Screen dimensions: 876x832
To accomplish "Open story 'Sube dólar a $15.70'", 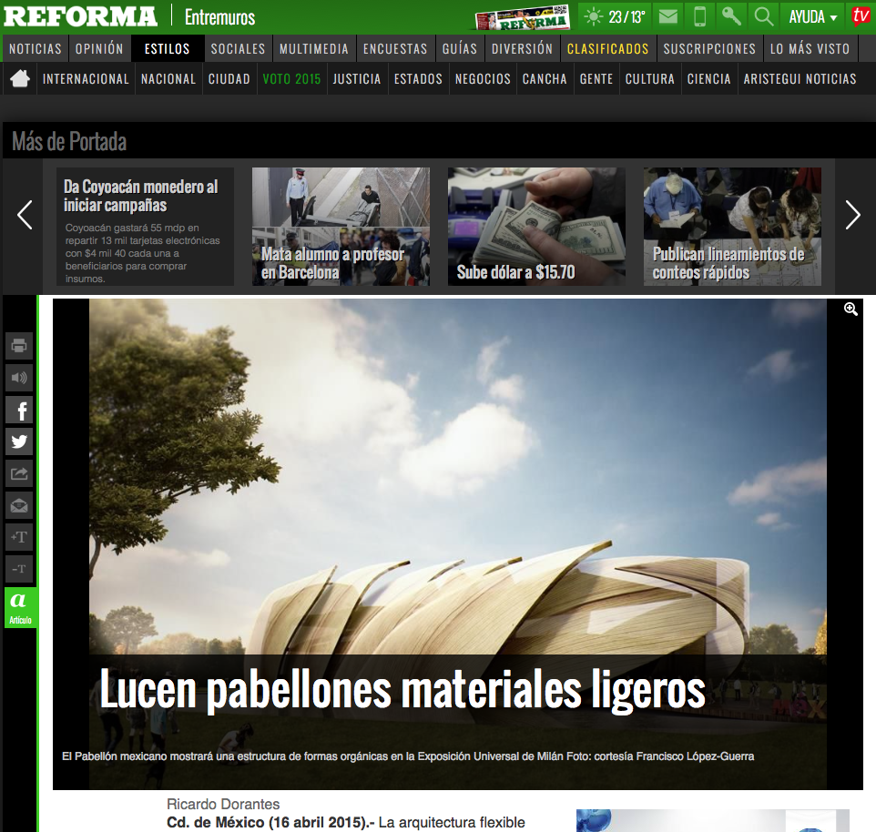I will [x=537, y=227].
